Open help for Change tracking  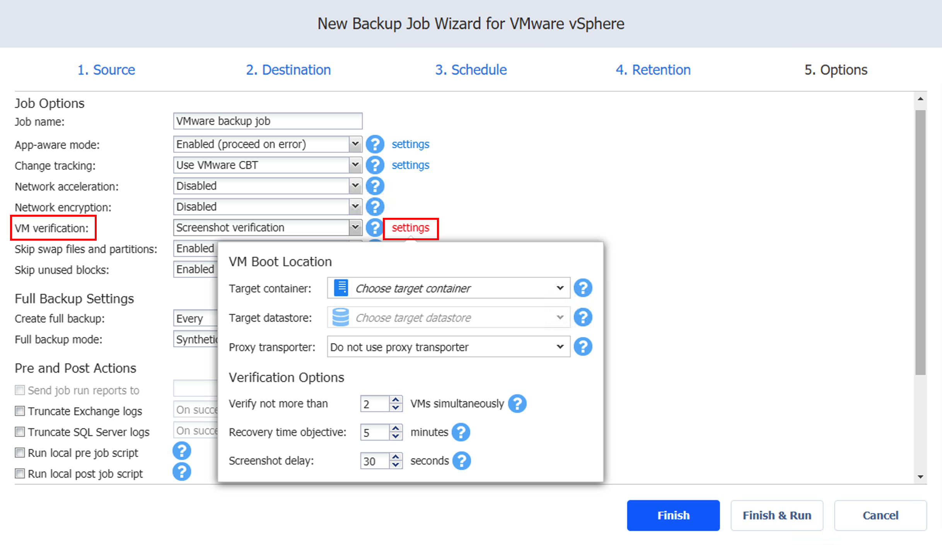point(375,165)
